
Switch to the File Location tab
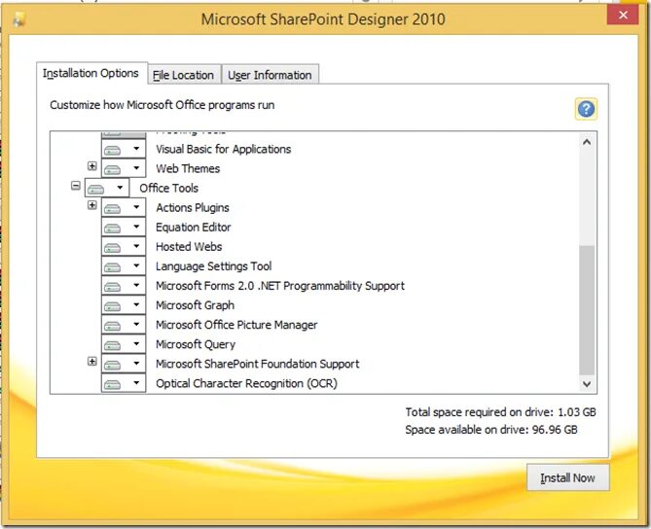point(184,75)
